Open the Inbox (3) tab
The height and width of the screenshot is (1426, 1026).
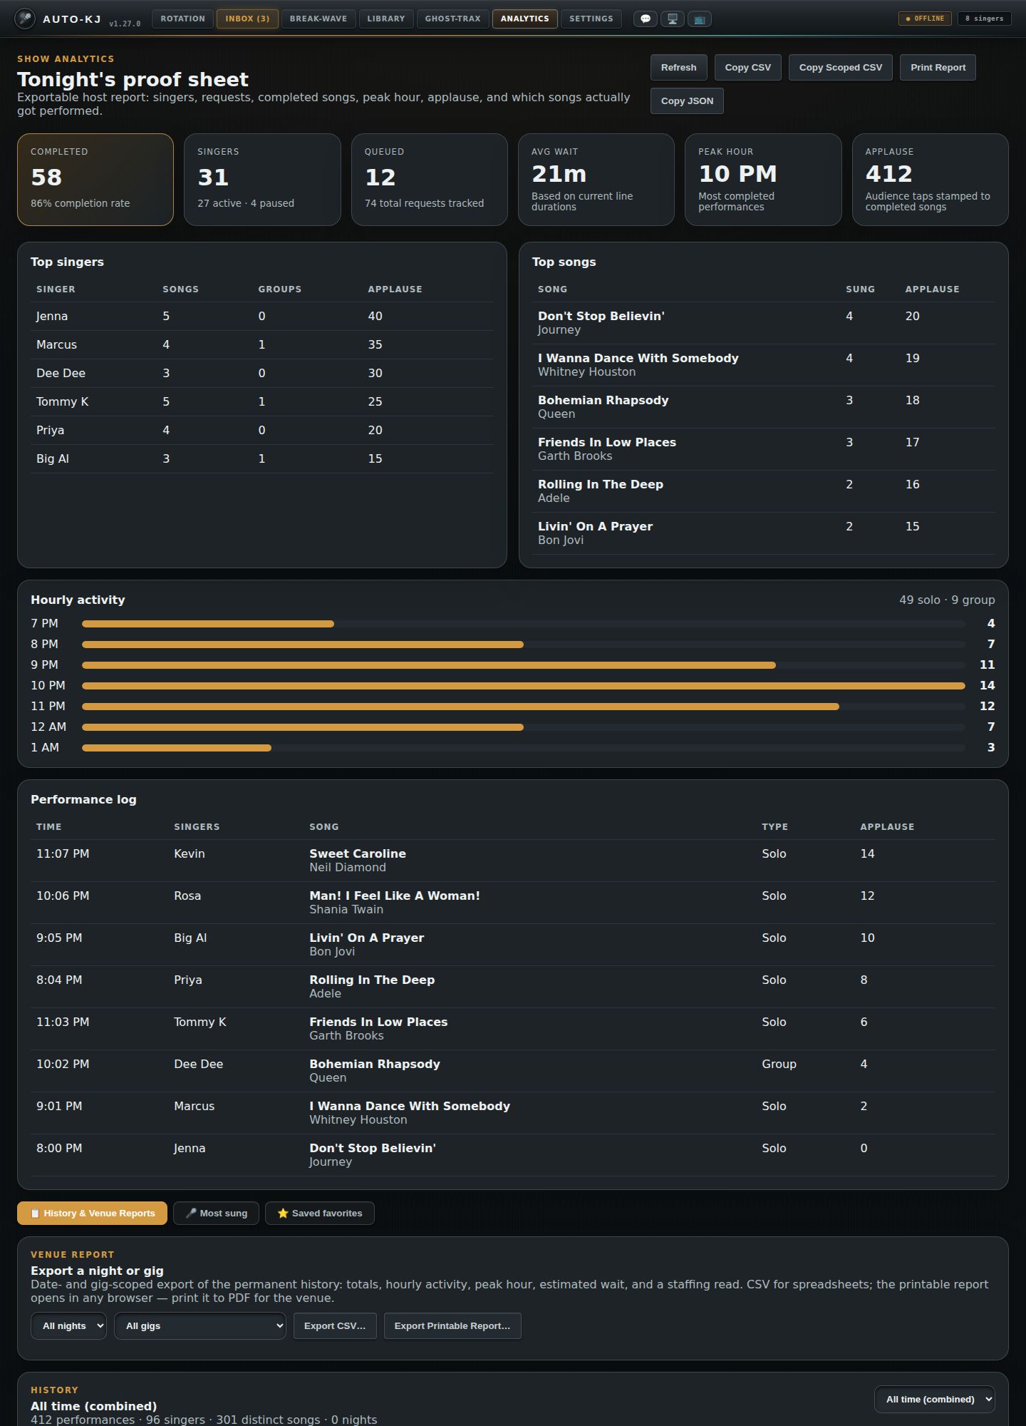[x=247, y=19]
